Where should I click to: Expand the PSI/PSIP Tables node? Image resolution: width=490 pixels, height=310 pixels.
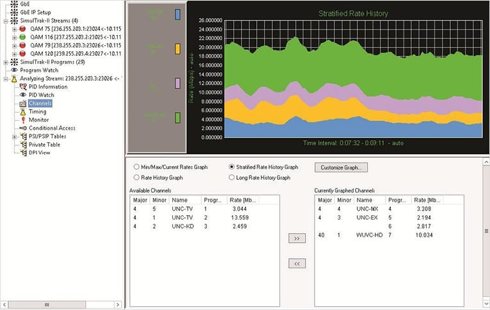[14, 137]
